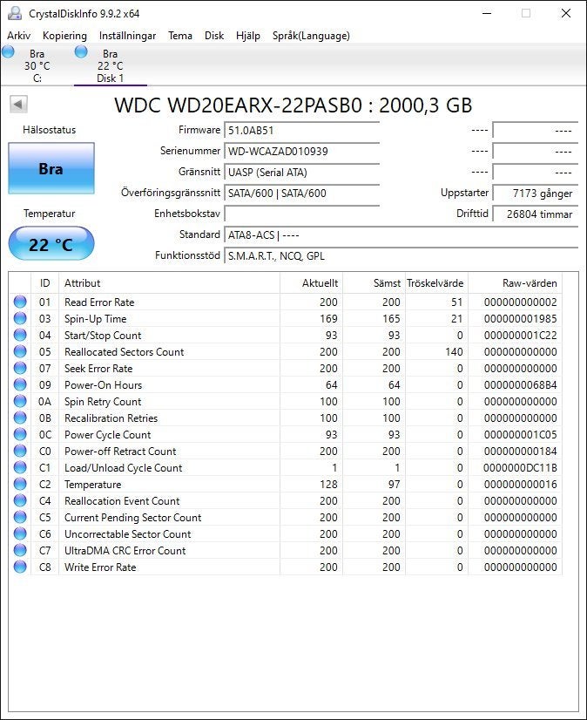Click raw value 000000001985 in Spin-Up Time row
This screenshot has height=720, width=587.
coord(521,319)
